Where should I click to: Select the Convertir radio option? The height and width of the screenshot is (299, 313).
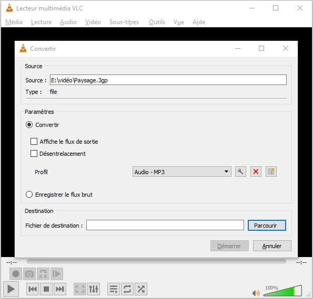coord(29,125)
